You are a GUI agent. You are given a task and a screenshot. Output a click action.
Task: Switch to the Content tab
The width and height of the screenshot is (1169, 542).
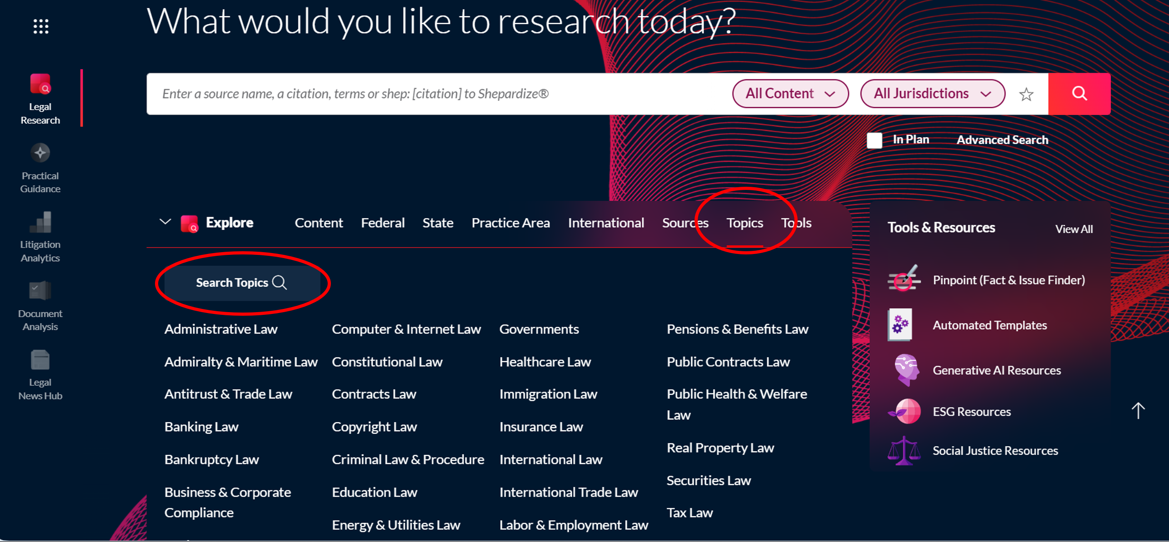pyautogui.click(x=319, y=223)
